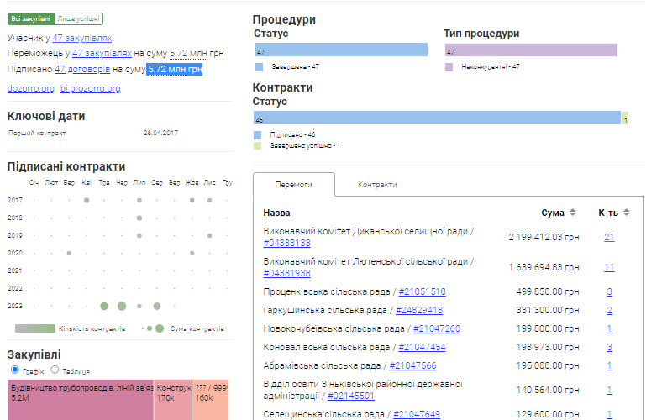Open the dozorro.org link

(31, 88)
